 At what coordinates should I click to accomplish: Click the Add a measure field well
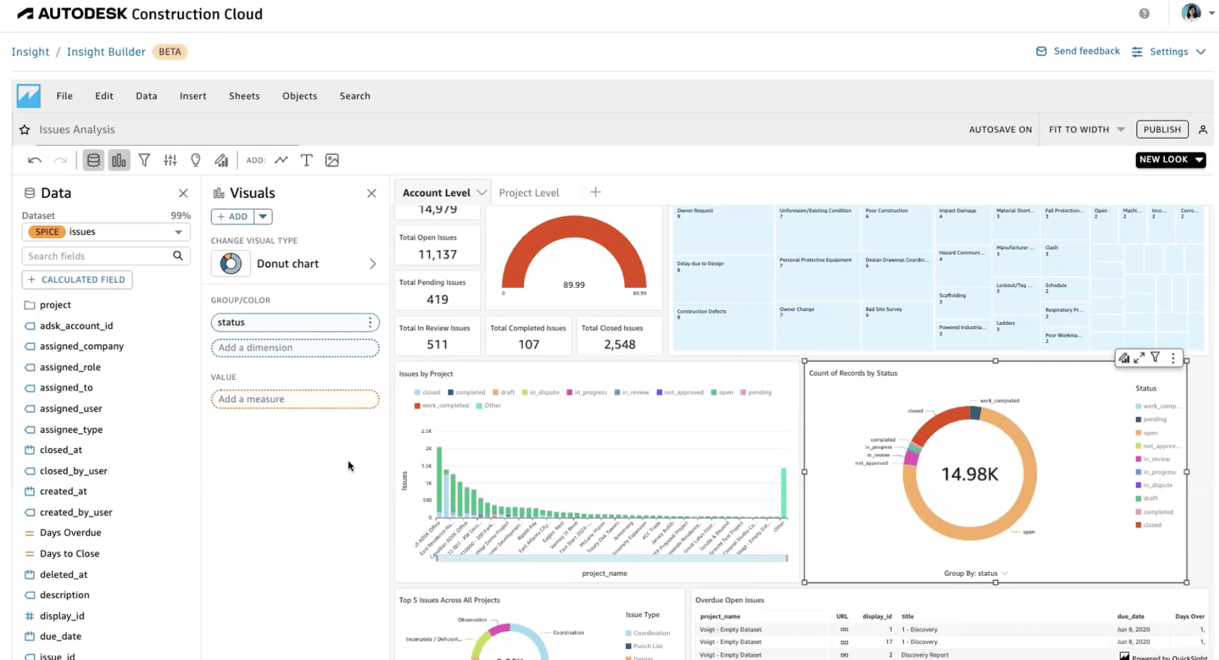[295, 399]
